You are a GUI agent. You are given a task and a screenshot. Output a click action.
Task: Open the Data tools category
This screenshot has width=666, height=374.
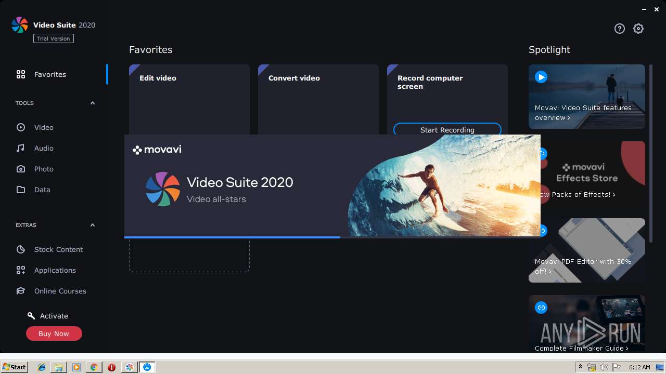coord(42,190)
